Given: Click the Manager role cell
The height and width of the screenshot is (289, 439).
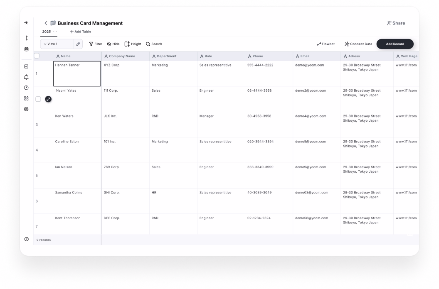Looking at the screenshot, I should [x=221, y=125].
